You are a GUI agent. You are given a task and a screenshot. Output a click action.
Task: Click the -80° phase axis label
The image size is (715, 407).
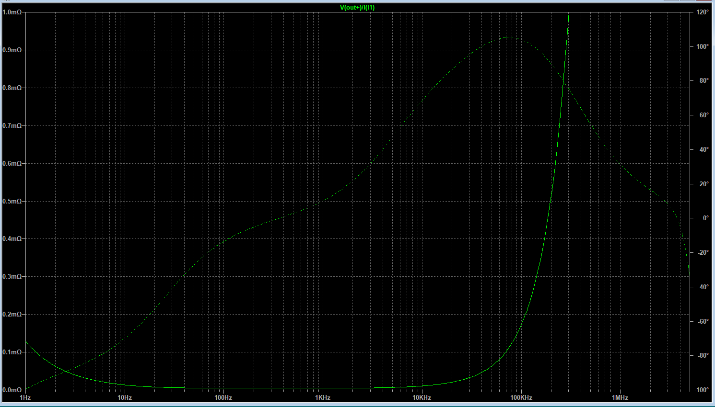click(x=703, y=355)
